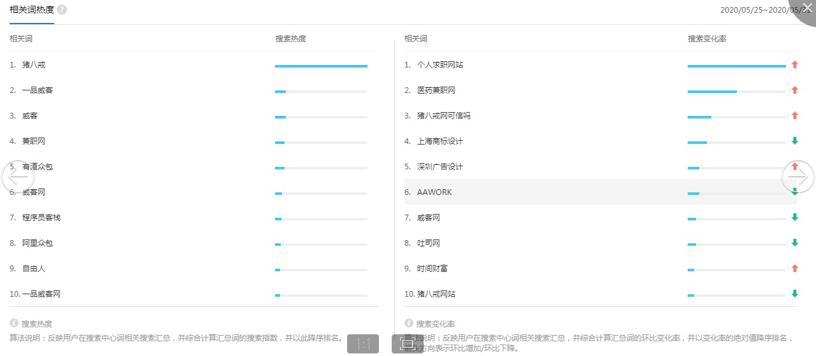The height and width of the screenshot is (356, 816).
Task: Click the 1:1 actual size button
Action: pos(363,345)
